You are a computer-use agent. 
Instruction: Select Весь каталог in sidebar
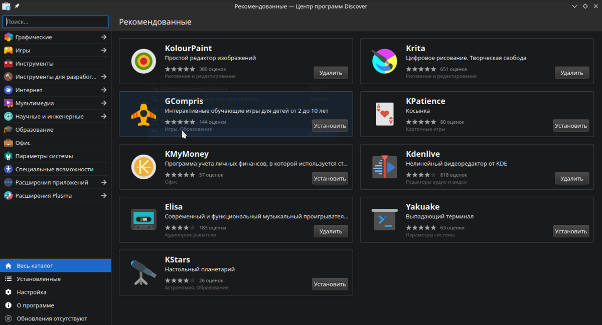[x=56, y=265]
